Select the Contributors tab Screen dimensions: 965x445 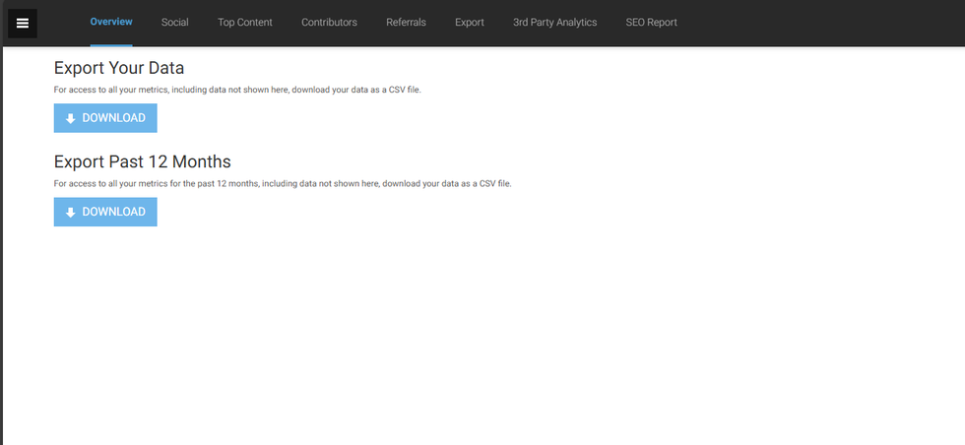click(x=329, y=22)
